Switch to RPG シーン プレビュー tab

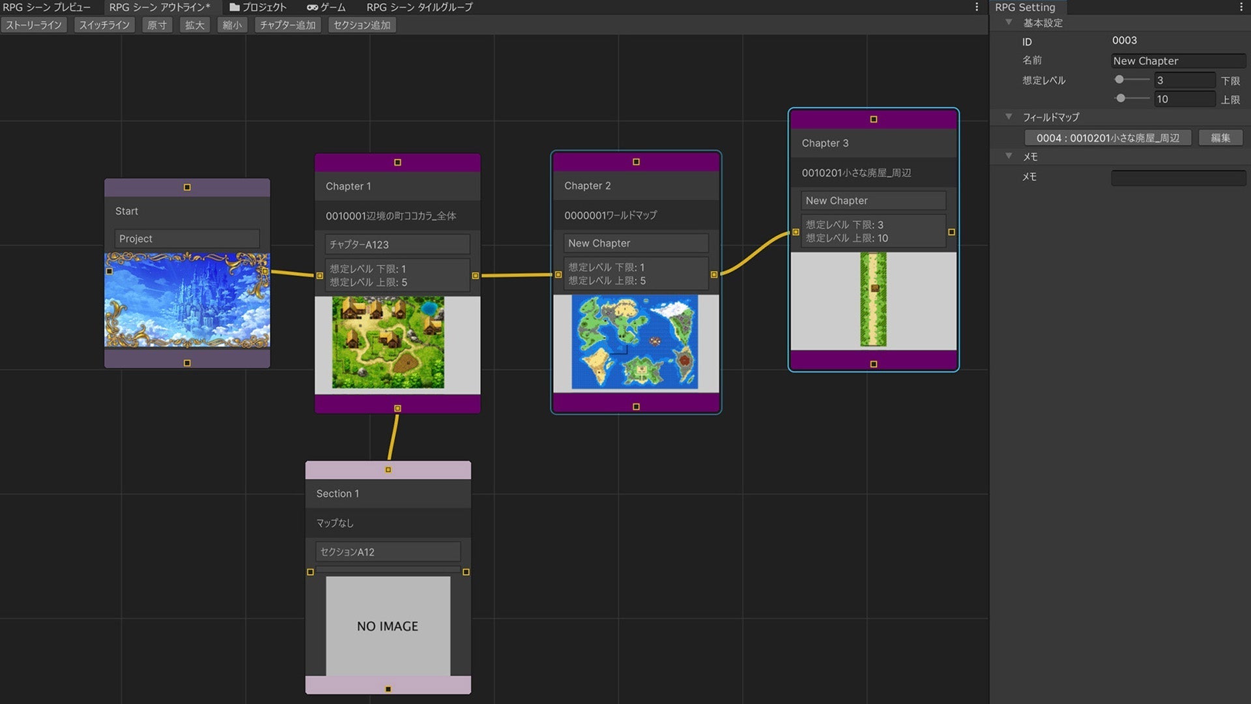47,7
